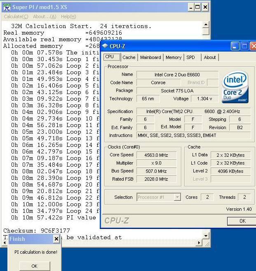The image size is (256, 271).
Task: Click the Rated FSB value '2028.0 MHz'
Action: pyautogui.click(x=156, y=179)
